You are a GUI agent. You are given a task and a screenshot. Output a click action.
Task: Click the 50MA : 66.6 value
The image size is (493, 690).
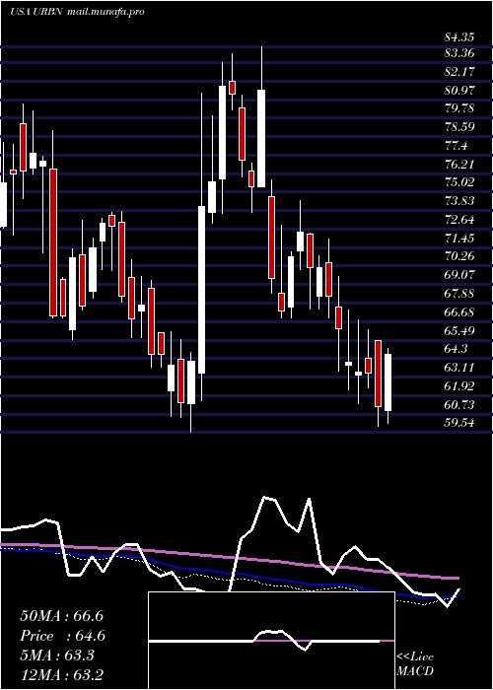[61, 616]
